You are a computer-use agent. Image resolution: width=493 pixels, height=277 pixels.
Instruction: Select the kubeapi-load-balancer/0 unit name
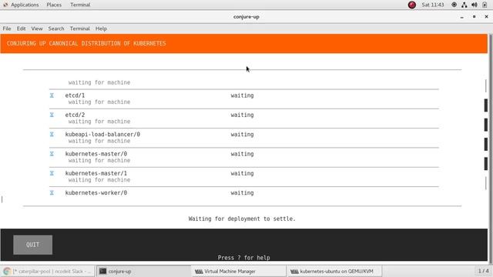tap(102, 135)
